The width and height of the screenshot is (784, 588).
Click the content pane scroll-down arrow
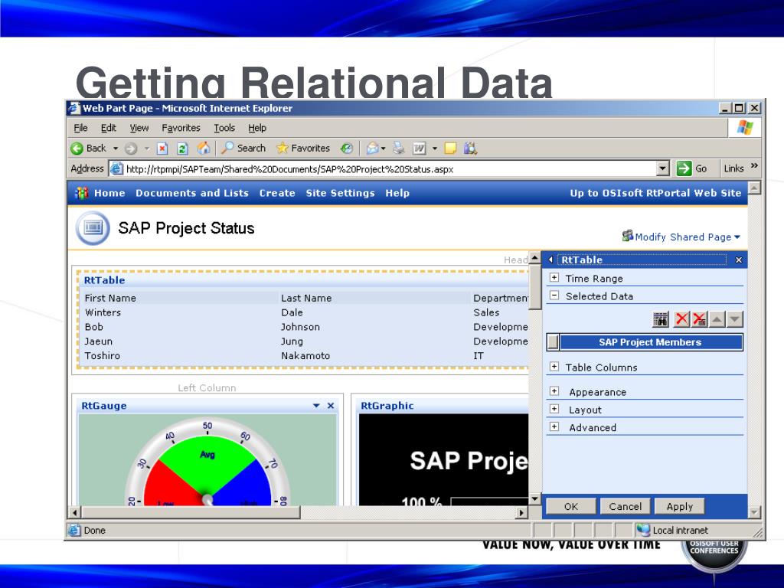coord(534,498)
